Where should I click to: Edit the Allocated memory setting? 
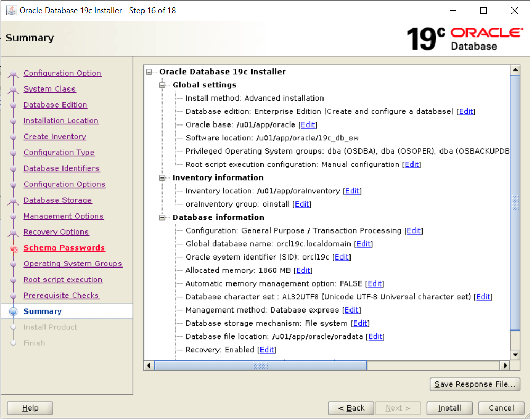pyautogui.click(x=303, y=271)
